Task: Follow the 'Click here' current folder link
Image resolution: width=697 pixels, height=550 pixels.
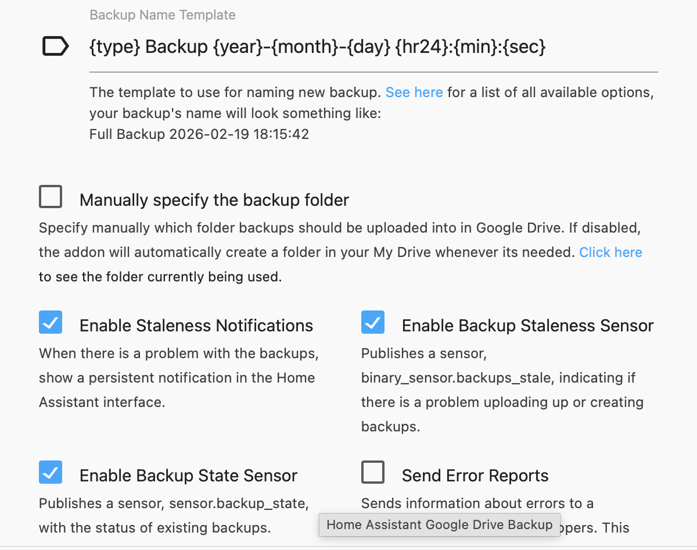Action: click(610, 252)
